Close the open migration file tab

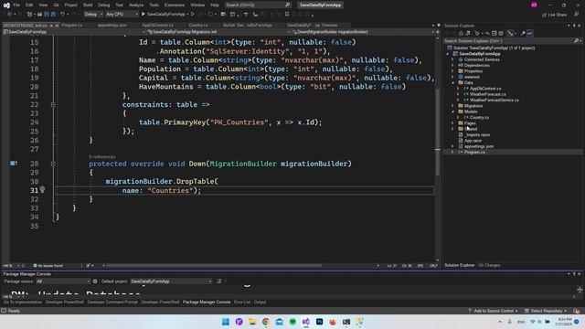(57, 26)
